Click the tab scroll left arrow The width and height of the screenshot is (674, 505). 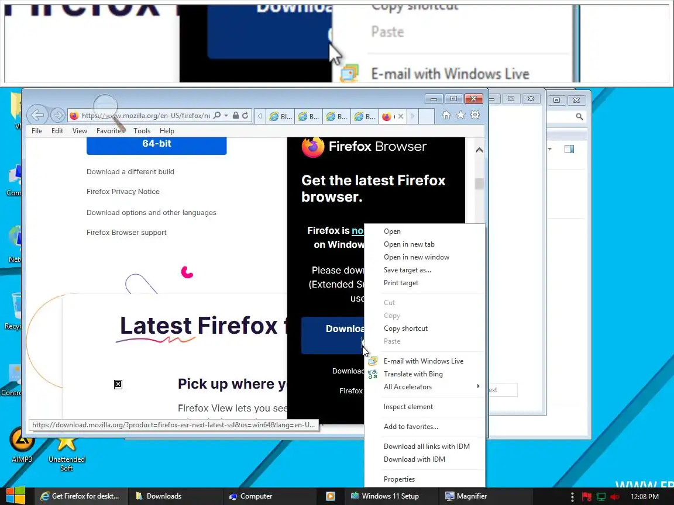[260, 116]
